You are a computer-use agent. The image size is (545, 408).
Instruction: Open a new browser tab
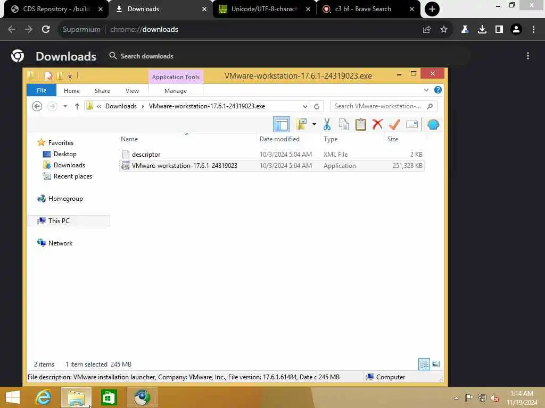click(432, 9)
